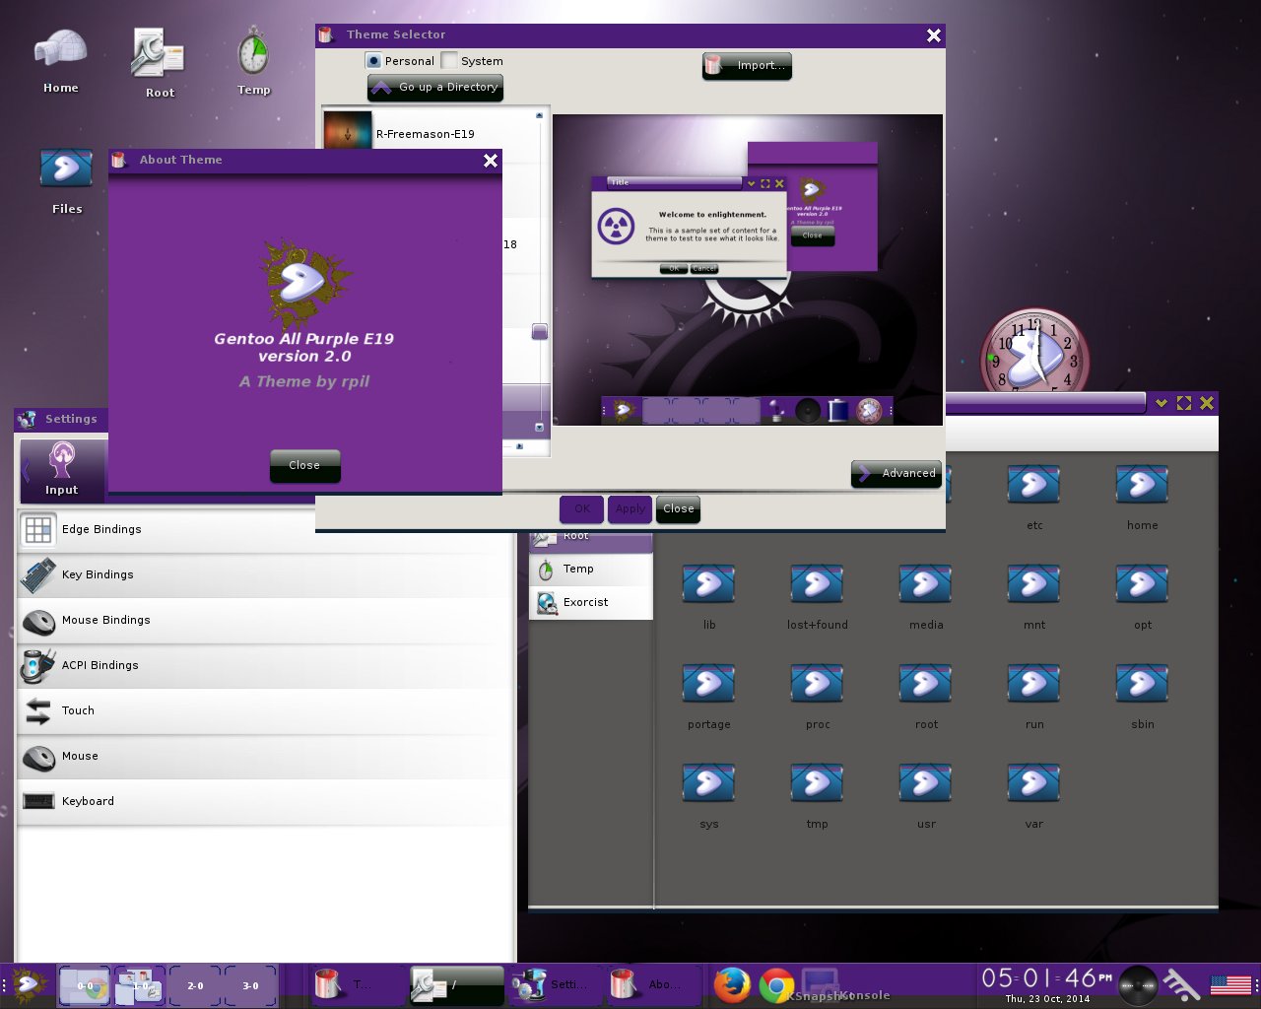Open the sbin folder icon
1261x1009 pixels.
click(x=1142, y=683)
